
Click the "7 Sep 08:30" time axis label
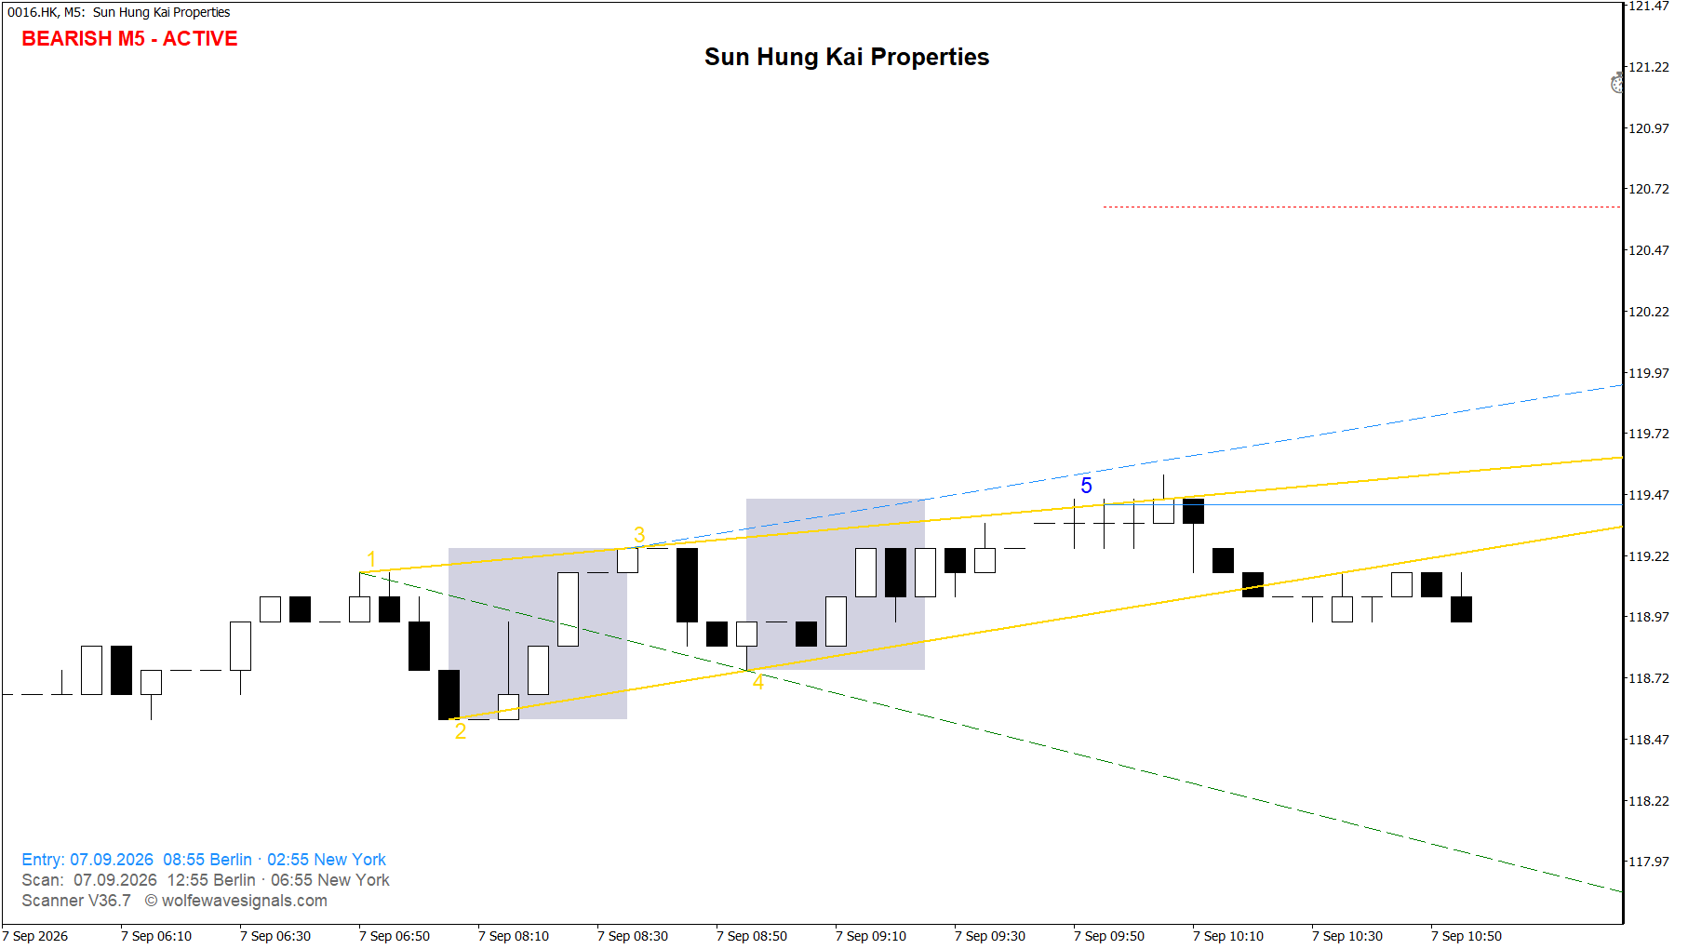pos(633,936)
